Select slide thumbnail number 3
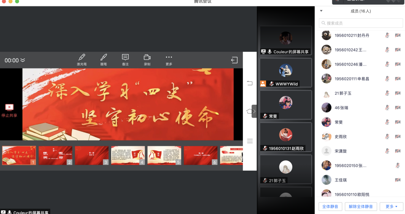The width and height of the screenshot is (405, 214). 92,155
